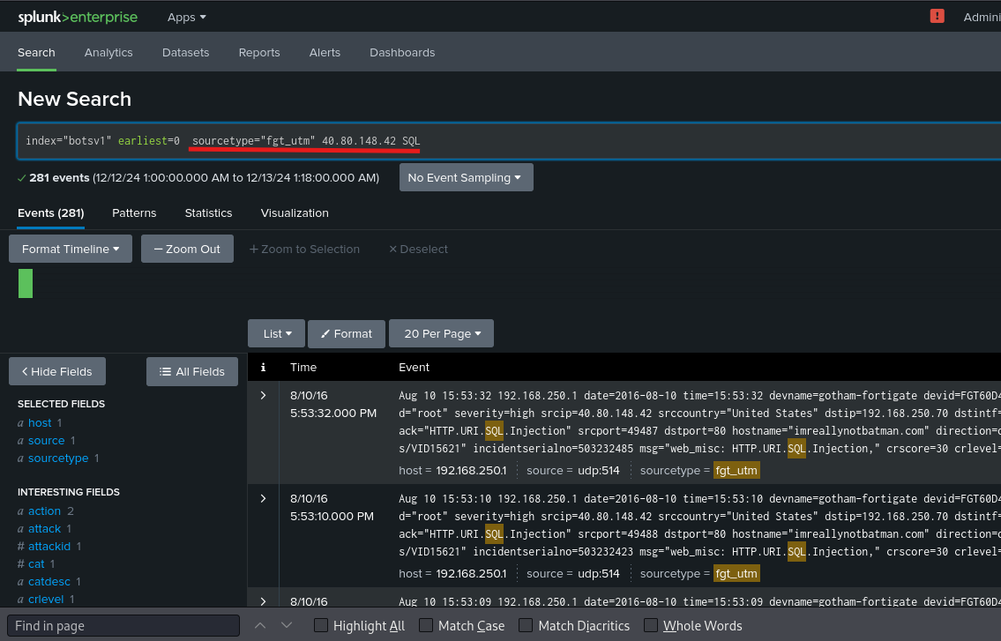
Task: Click the source selected field
Action: (46, 441)
